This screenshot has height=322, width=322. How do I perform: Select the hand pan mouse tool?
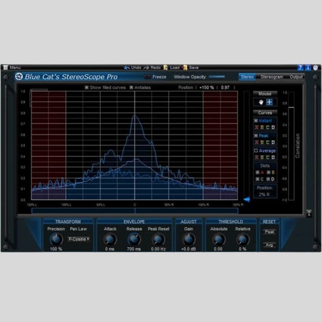[261, 102]
